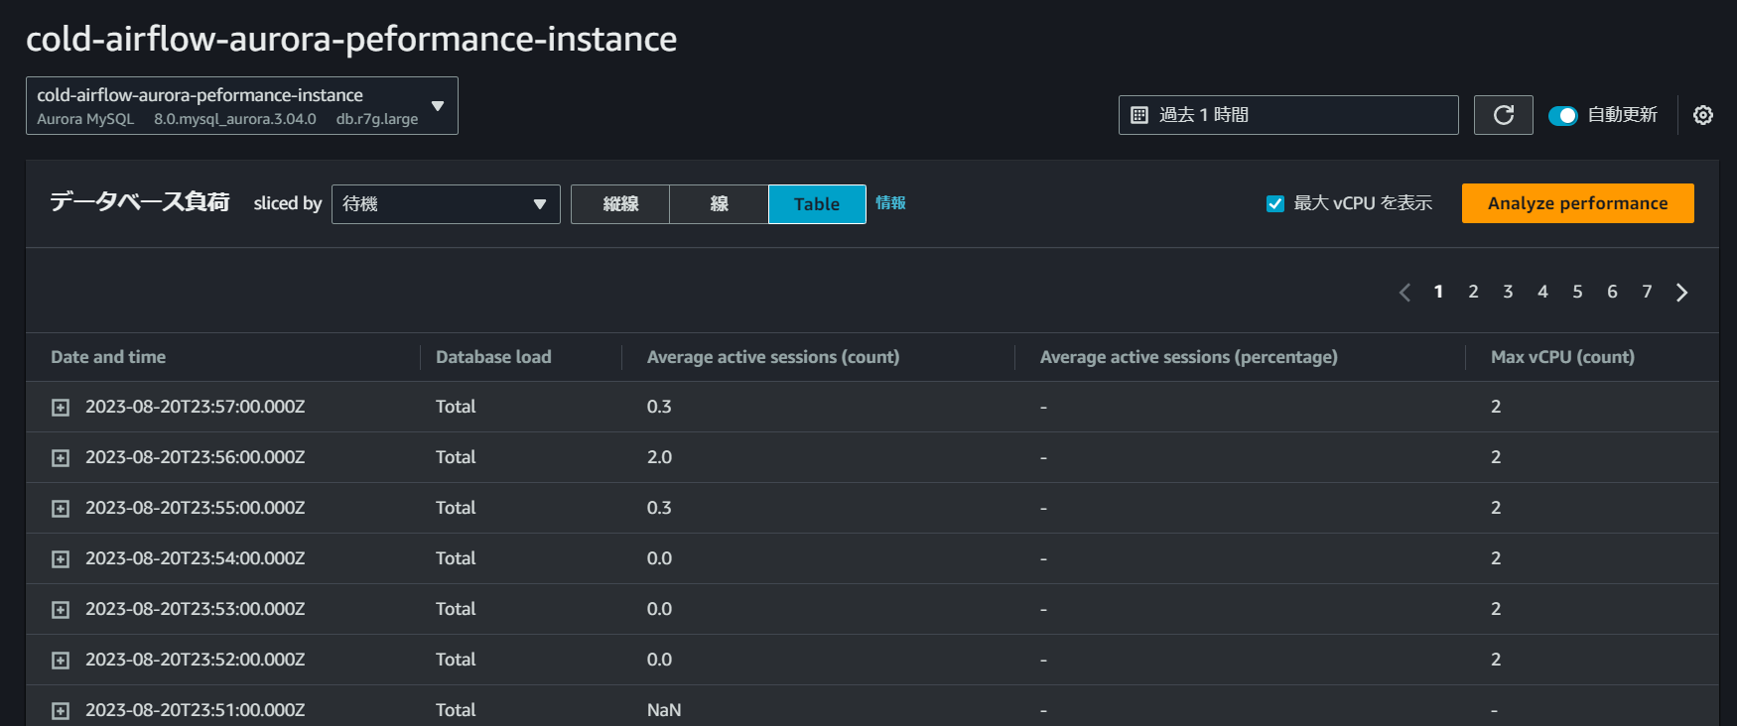This screenshot has width=1737, height=726.
Task: Open the sliced by 待機 dropdown
Action: point(446,204)
